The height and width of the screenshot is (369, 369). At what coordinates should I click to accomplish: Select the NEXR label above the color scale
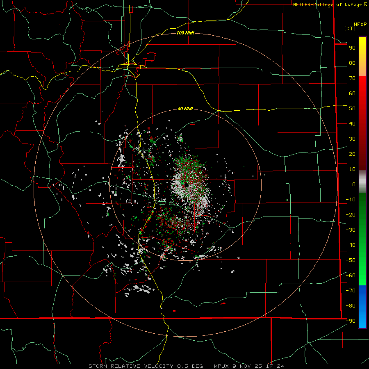tap(360, 25)
